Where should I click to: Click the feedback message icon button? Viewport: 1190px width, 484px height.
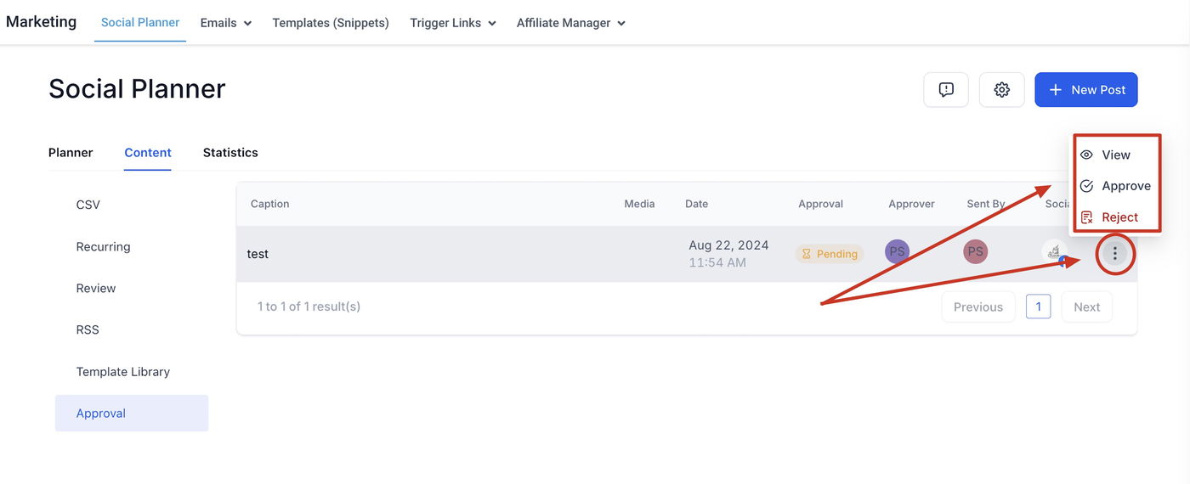pos(946,90)
